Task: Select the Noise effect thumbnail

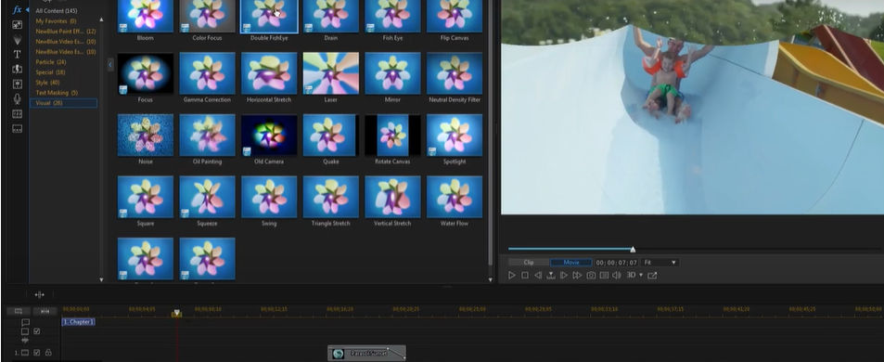Action: click(x=146, y=136)
